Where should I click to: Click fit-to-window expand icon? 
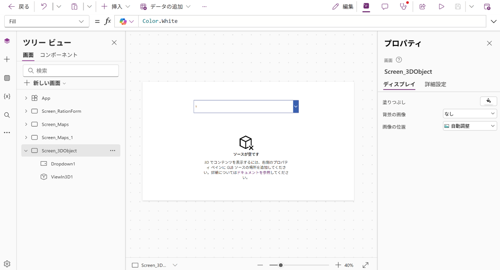pyautogui.click(x=366, y=265)
